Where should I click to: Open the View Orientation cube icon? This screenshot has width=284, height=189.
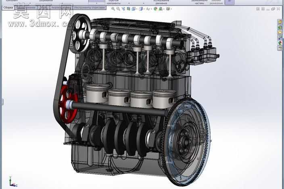(x=134, y=9)
